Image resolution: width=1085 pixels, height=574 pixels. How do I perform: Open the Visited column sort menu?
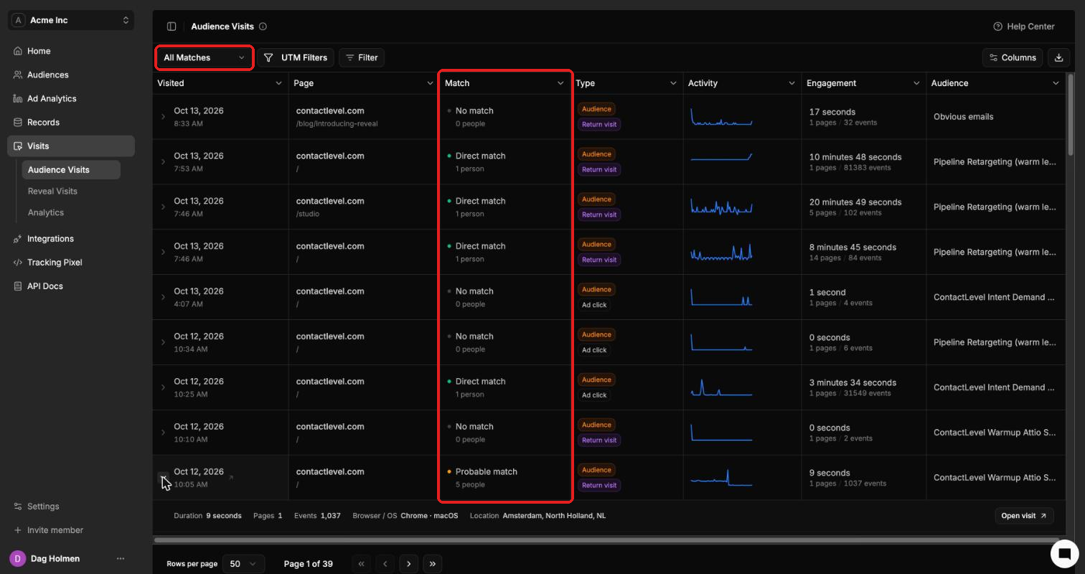[278, 83]
